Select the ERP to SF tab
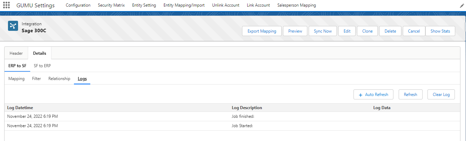Viewport: 466px width, 141px height. click(17, 65)
